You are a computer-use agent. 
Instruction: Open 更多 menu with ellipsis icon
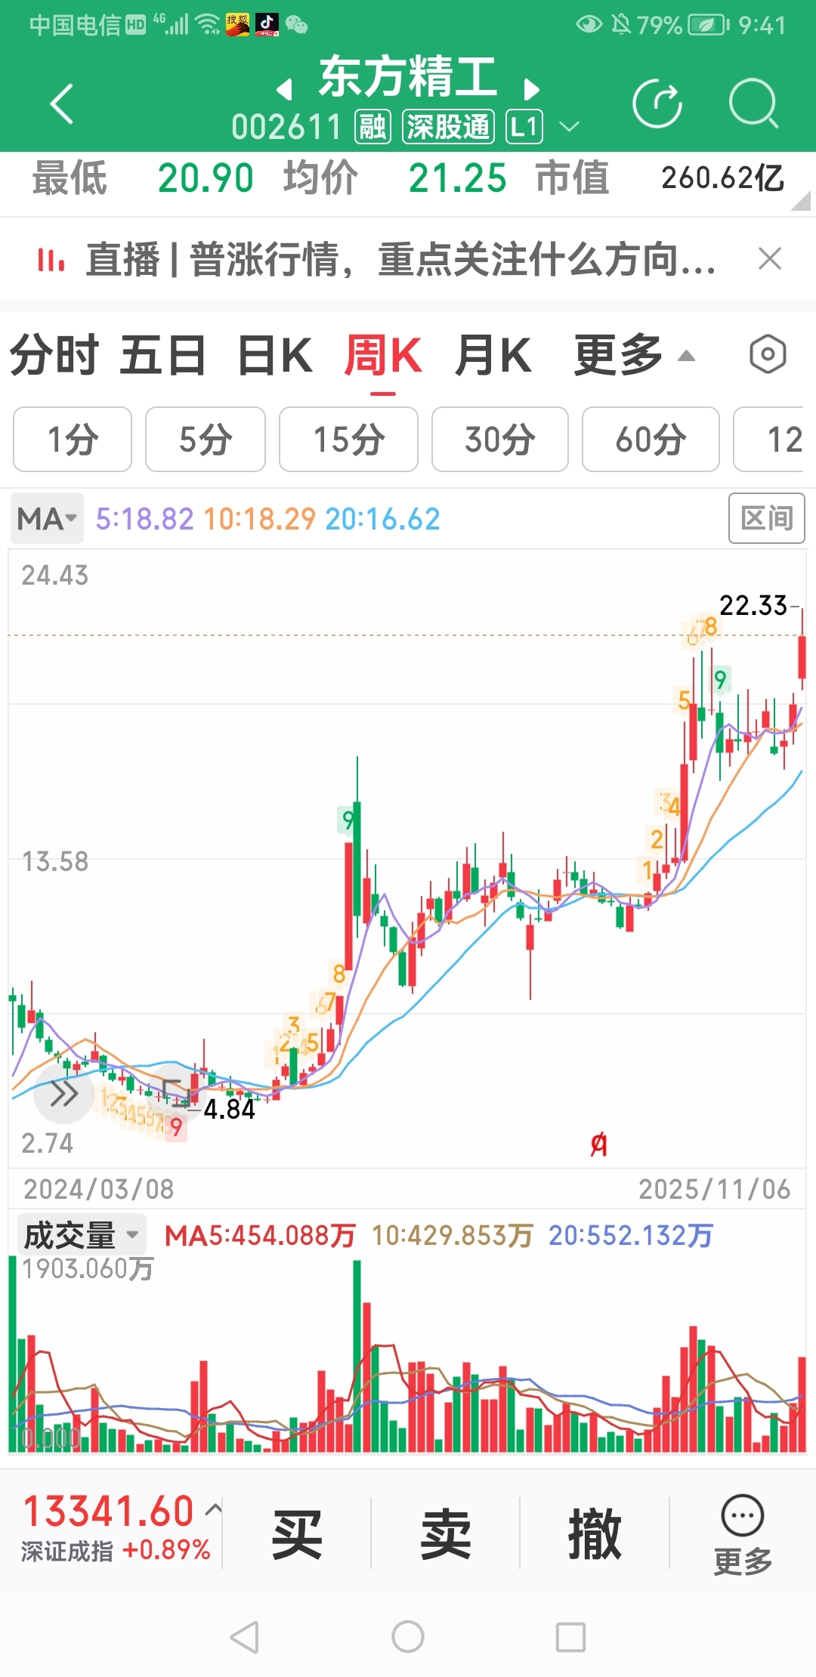click(743, 1536)
